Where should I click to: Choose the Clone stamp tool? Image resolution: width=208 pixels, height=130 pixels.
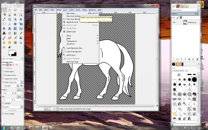tap(4, 42)
